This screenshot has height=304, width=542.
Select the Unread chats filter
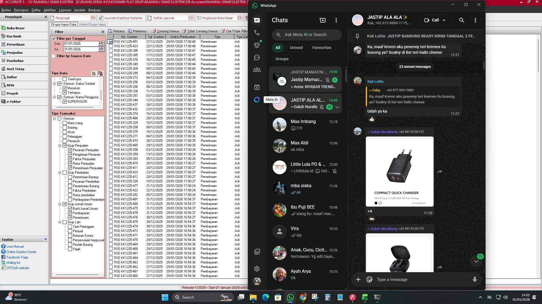click(x=296, y=48)
